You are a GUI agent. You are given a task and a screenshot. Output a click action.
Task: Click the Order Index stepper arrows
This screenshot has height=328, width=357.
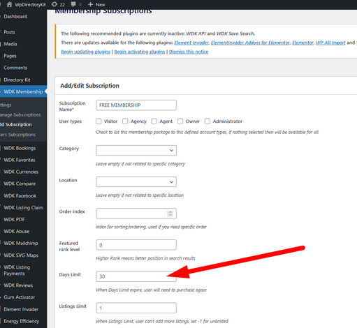[170, 214]
